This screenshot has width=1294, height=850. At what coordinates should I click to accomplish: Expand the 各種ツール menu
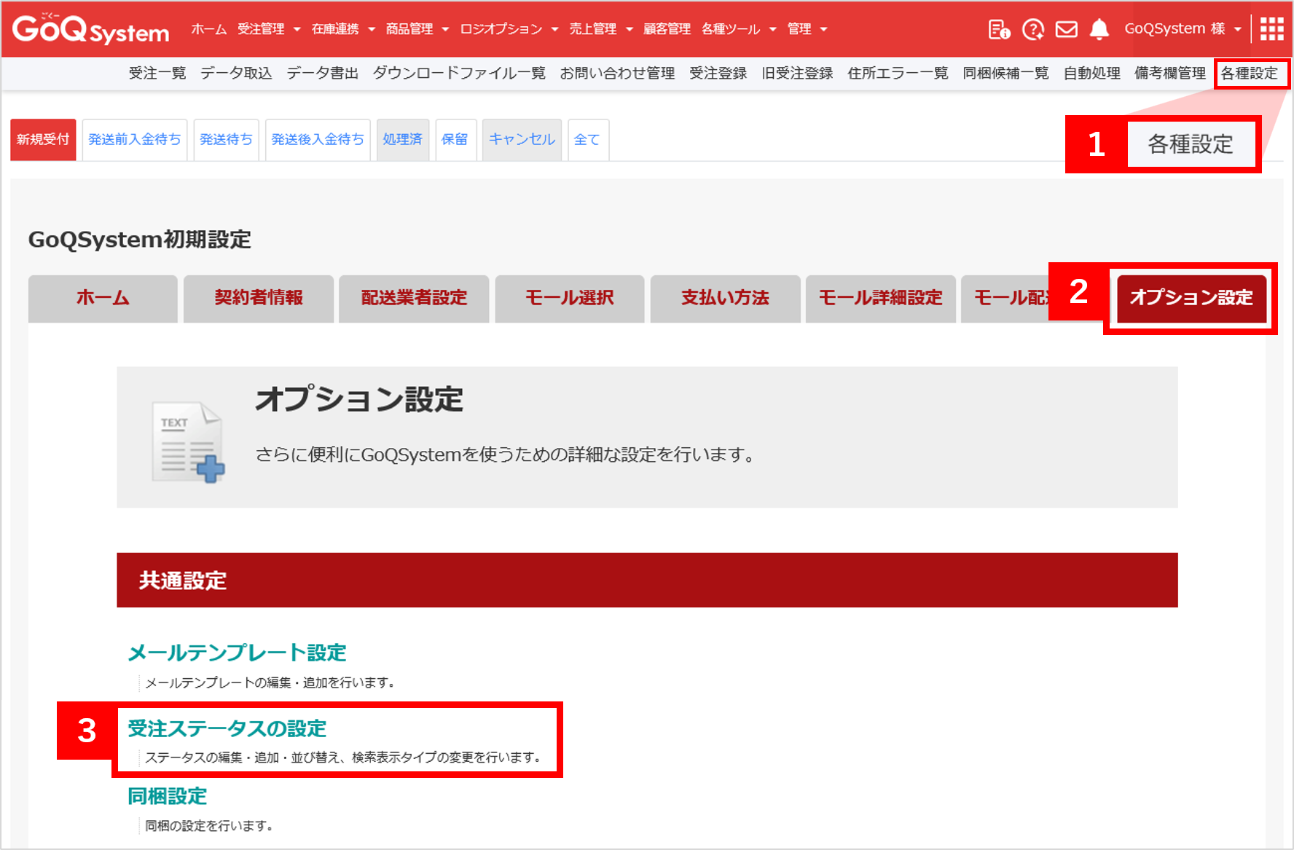click(x=739, y=29)
